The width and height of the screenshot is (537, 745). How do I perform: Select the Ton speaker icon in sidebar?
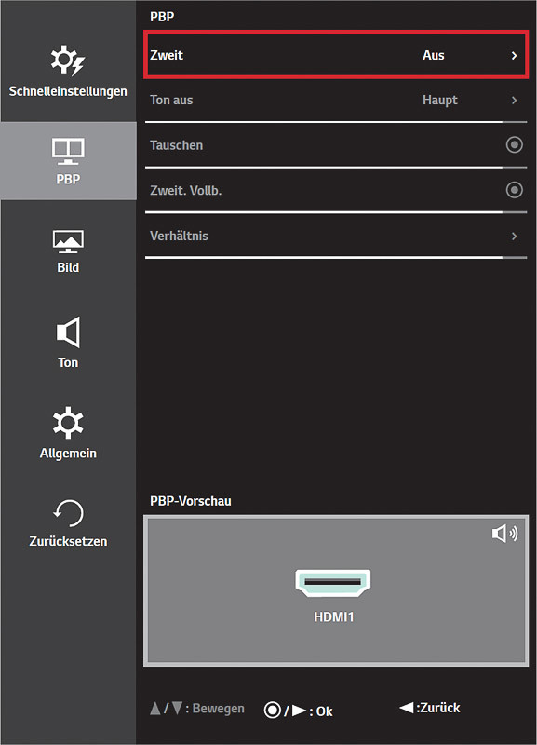pos(68,332)
